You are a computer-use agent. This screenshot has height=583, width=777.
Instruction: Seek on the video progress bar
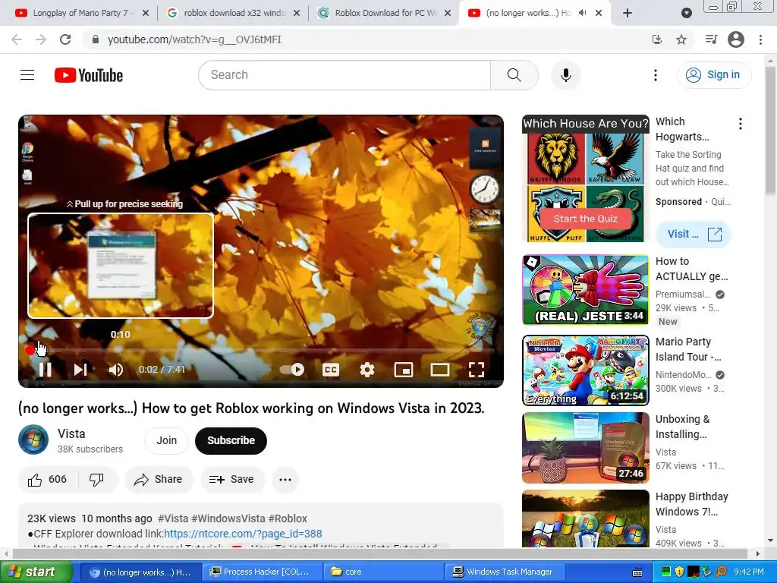(x=261, y=351)
